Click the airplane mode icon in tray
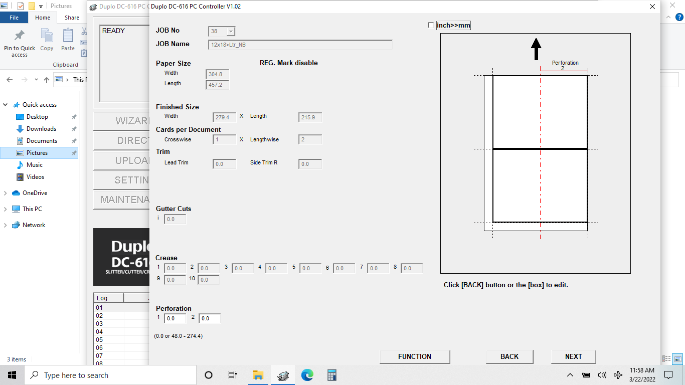Image resolution: width=685 pixels, height=385 pixels. pyautogui.click(x=618, y=375)
